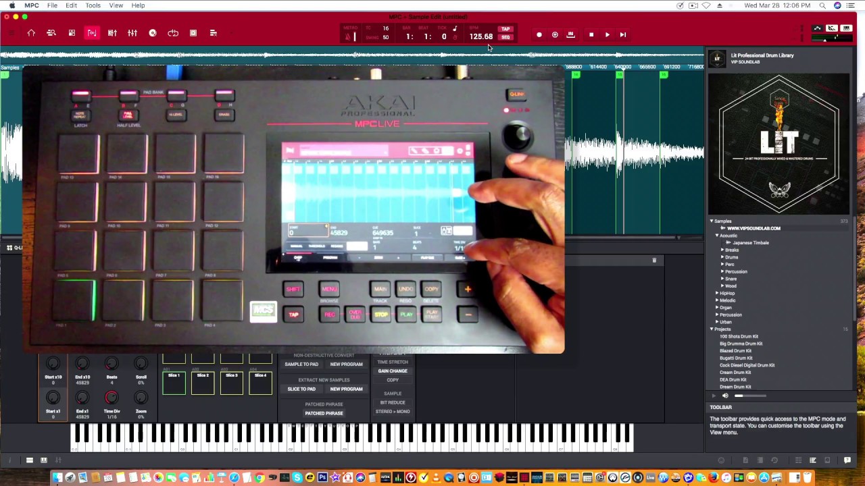This screenshot has height=486, width=865.
Task: Expand the Urban folder
Action: (717, 322)
